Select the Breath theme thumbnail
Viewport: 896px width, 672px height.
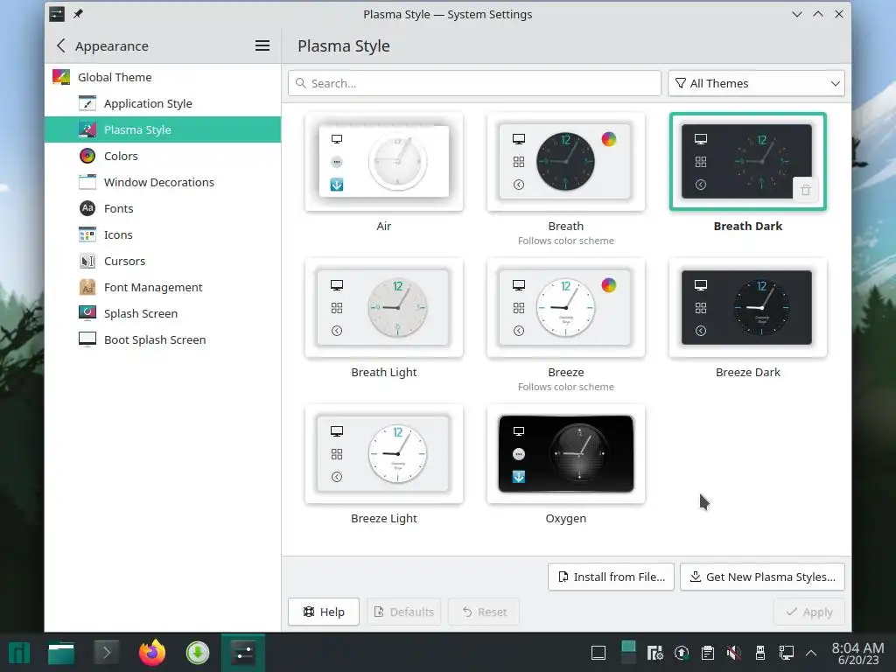pos(566,162)
